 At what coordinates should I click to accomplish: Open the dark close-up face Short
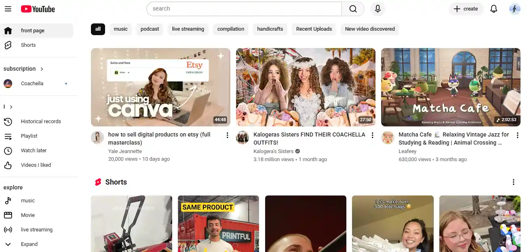click(306, 224)
